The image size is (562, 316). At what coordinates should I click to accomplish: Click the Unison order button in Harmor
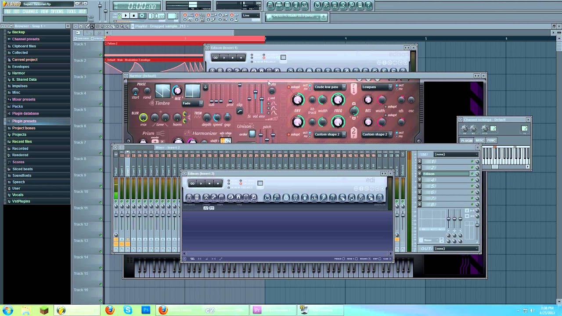coord(252,134)
